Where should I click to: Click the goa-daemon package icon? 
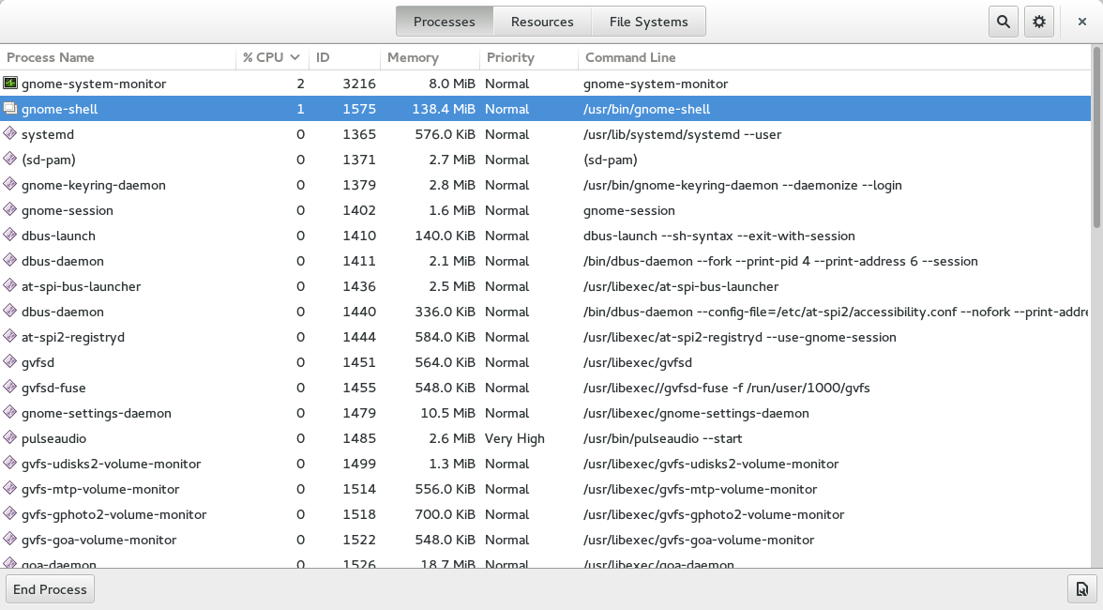(11, 563)
